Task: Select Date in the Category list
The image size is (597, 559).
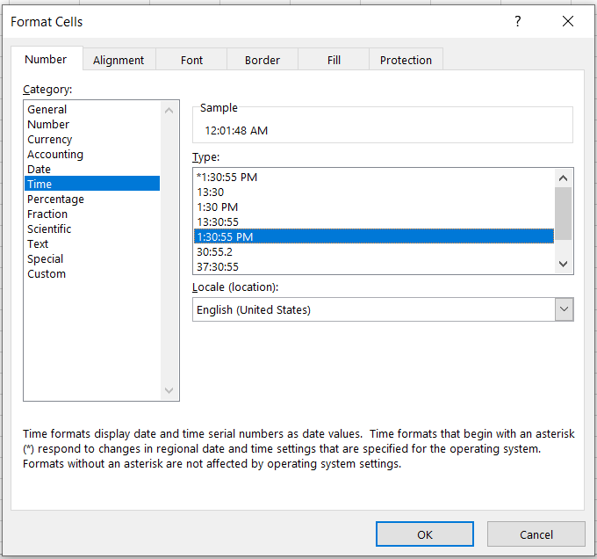Action: [x=40, y=169]
